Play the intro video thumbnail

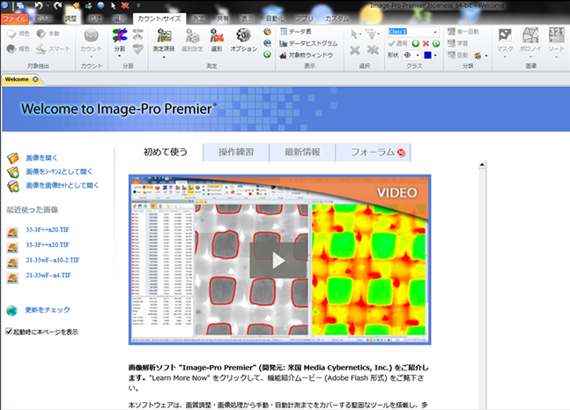278,260
